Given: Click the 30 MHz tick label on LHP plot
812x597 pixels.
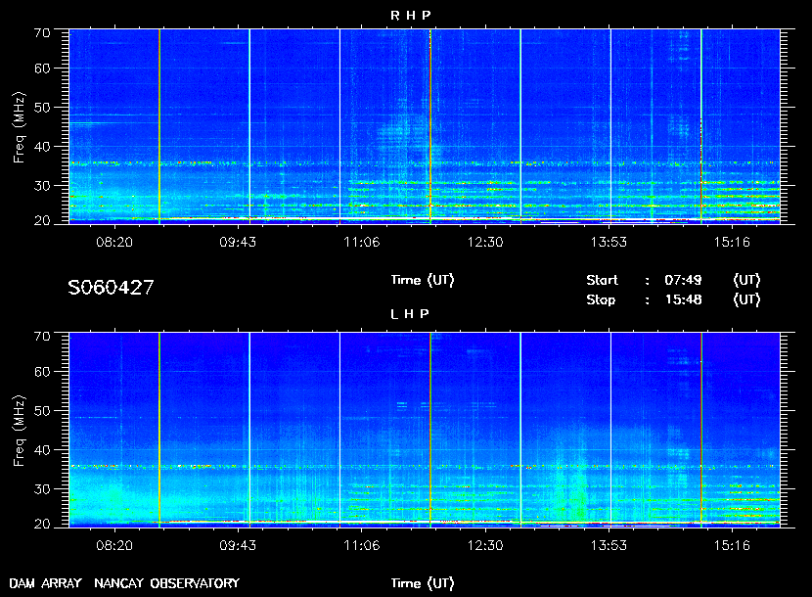Looking at the screenshot, I should click(x=42, y=488).
